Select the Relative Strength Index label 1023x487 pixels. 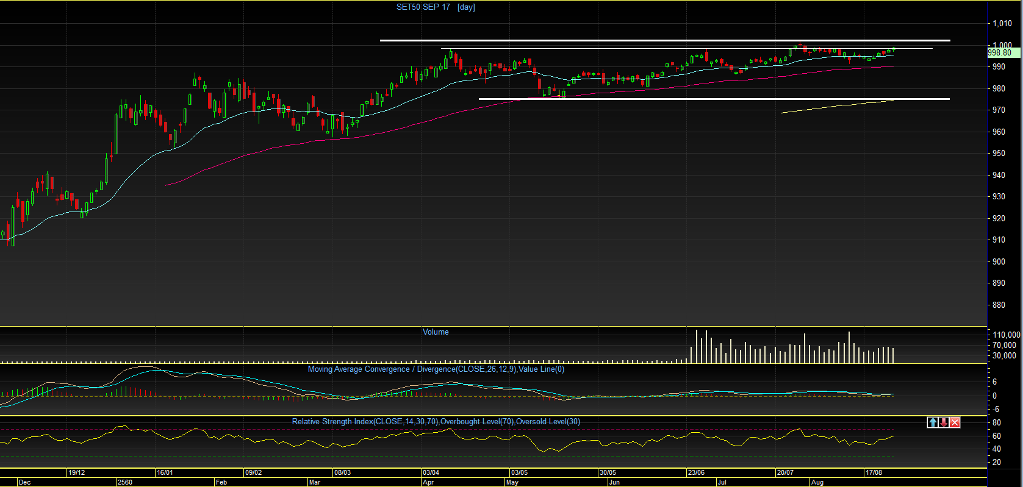(x=436, y=422)
